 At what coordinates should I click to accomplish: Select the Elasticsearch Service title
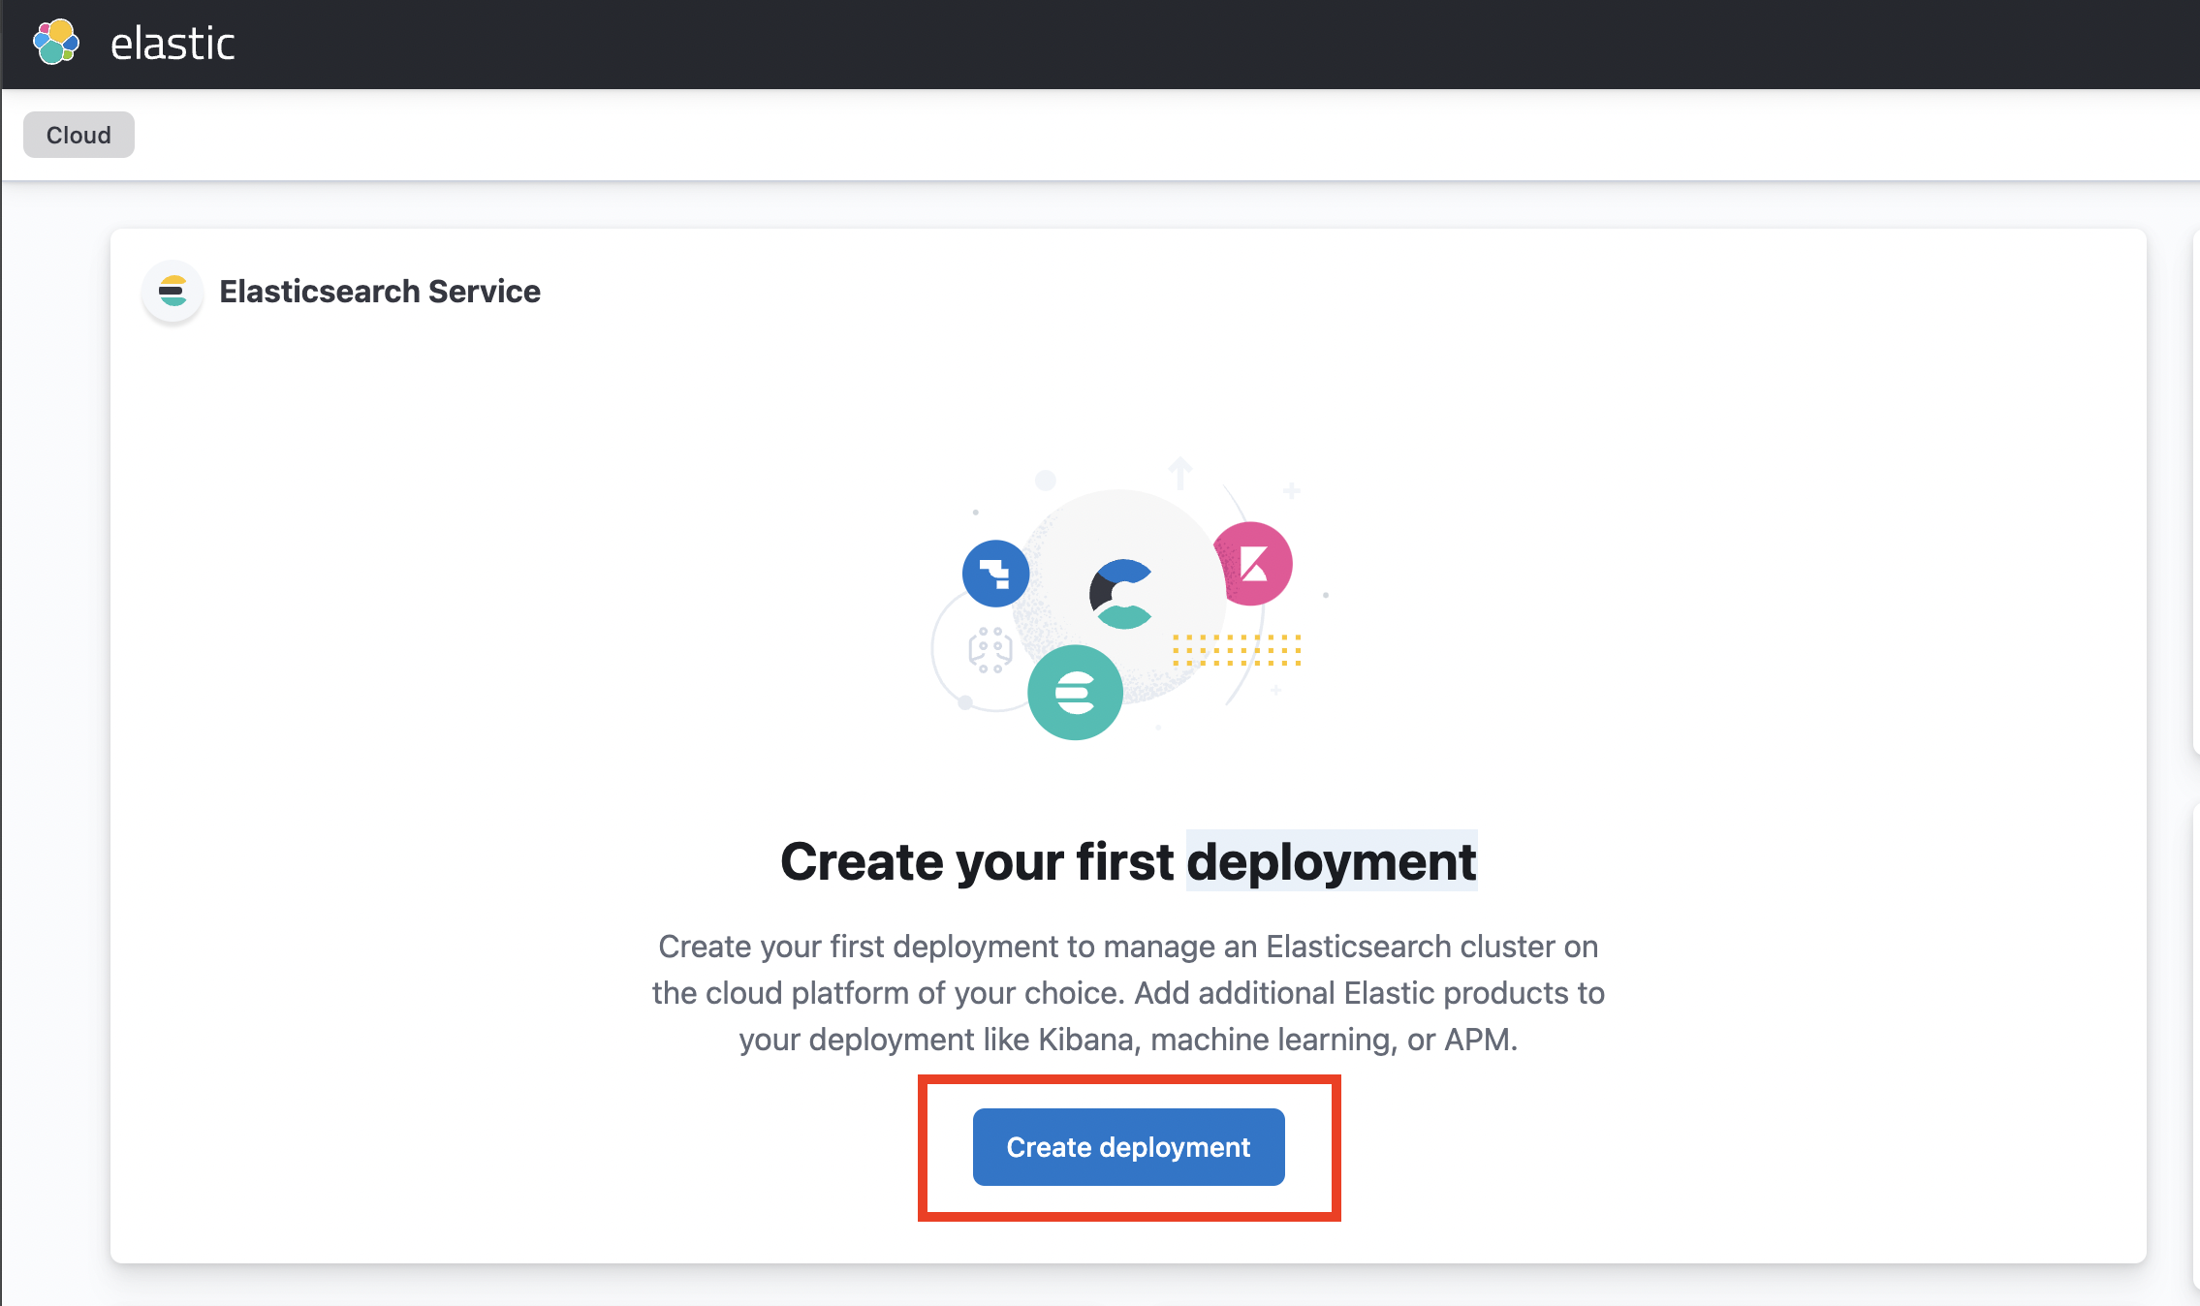pos(380,291)
